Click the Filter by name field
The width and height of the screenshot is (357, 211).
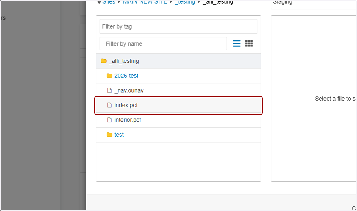click(x=163, y=44)
